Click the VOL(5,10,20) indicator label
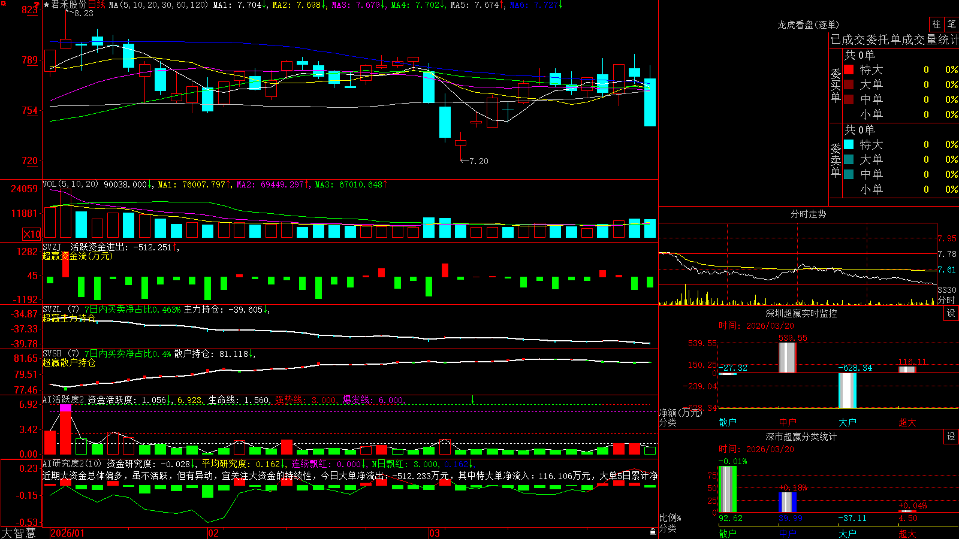 click(x=70, y=184)
